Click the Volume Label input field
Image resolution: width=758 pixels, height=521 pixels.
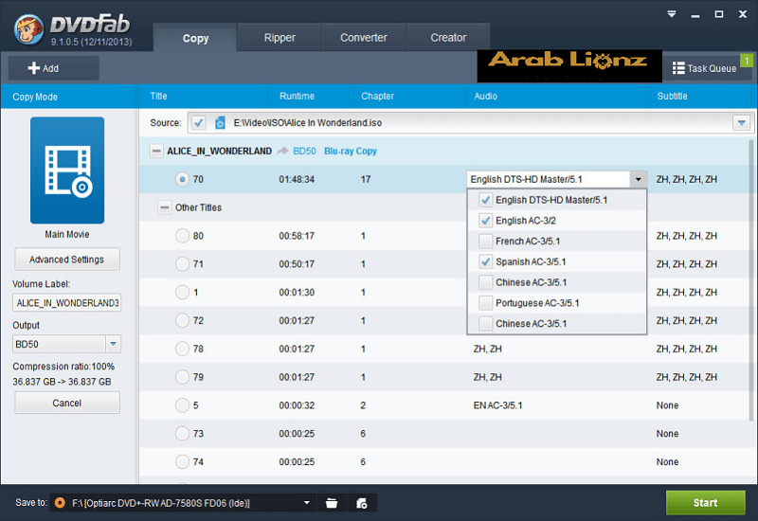coord(67,303)
